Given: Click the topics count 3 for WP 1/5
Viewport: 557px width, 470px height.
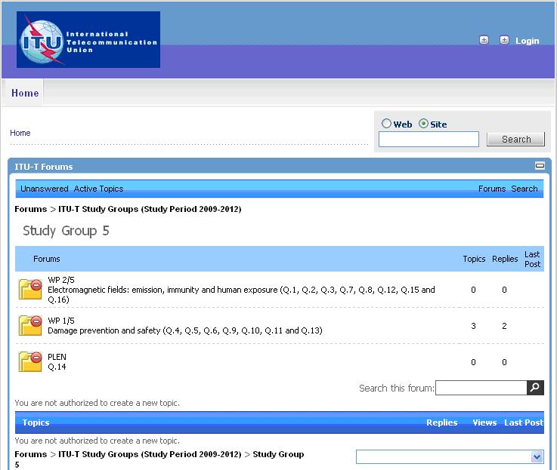Looking at the screenshot, I should 473,326.
